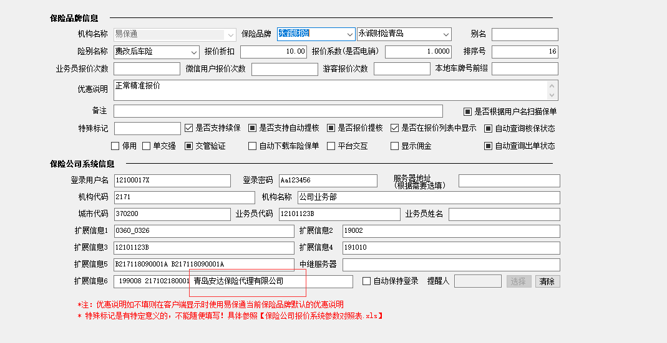Click the 别名 input field
667x343 pixels.
click(525, 34)
